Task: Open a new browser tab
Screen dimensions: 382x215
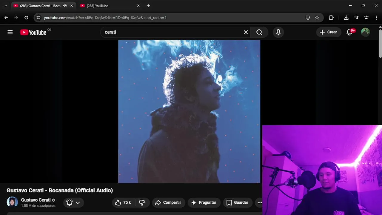Action: tap(148, 6)
